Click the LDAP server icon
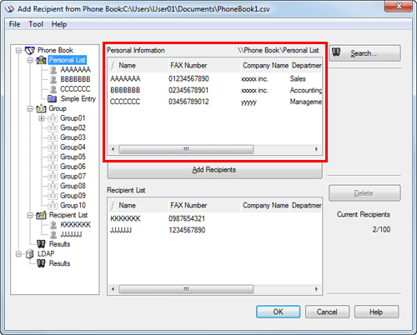 pyautogui.click(x=30, y=254)
